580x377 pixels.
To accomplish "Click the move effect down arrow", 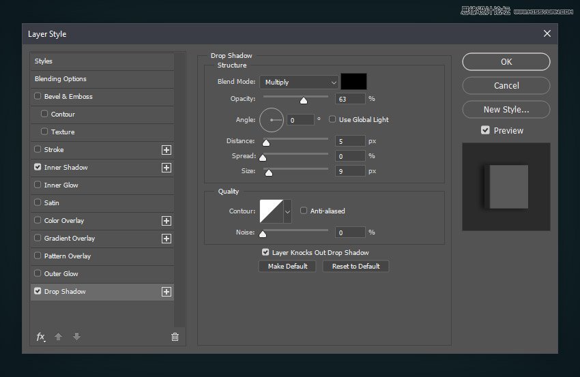I will (x=76, y=337).
